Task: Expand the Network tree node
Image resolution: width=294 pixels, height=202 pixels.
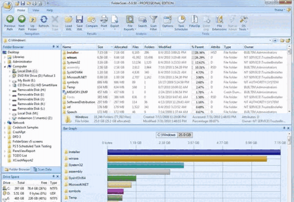Action: coord(5,124)
